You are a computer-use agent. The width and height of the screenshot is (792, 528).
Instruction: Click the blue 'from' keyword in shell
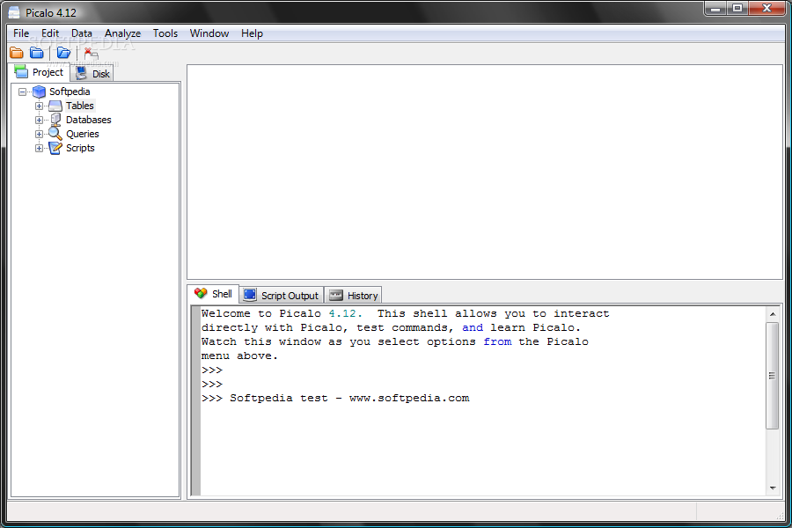pyautogui.click(x=497, y=341)
